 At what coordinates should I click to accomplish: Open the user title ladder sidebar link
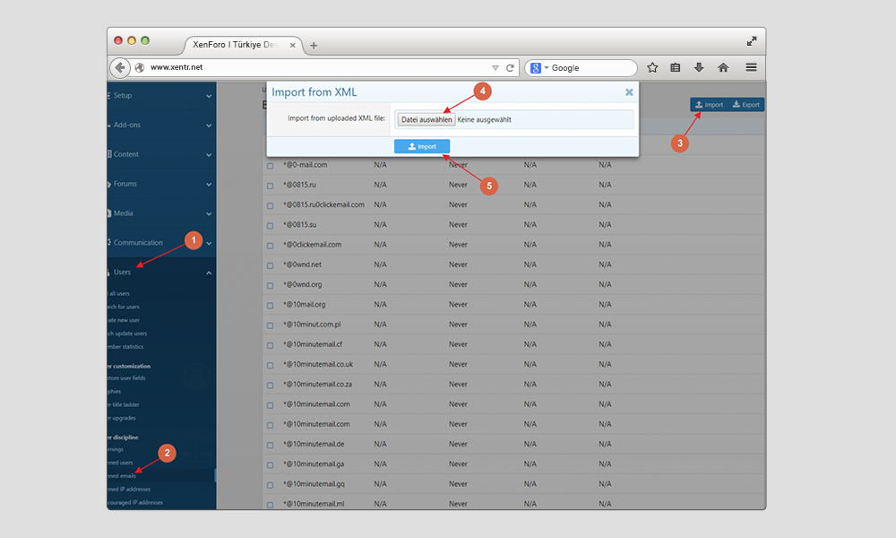pos(124,404)
